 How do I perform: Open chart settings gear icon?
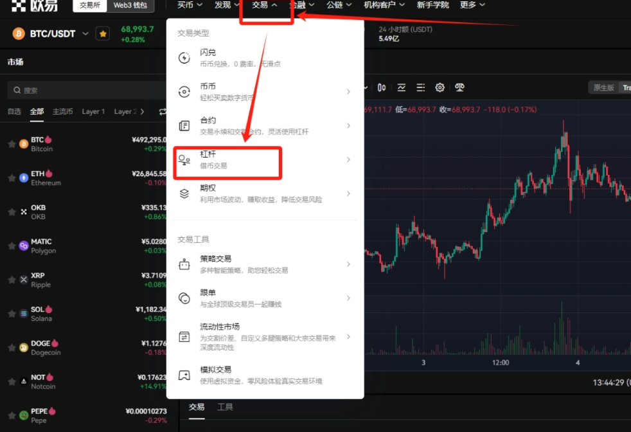click(440, 87)
